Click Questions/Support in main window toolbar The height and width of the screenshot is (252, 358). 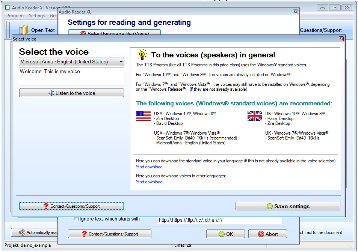tap(320, 30)
